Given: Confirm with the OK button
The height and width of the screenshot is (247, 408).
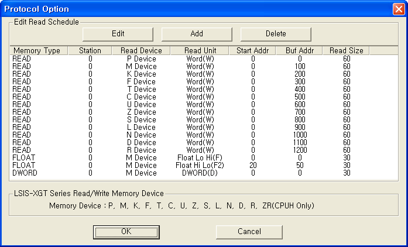Looking at the screenshot, I should [x=126, y=232].
